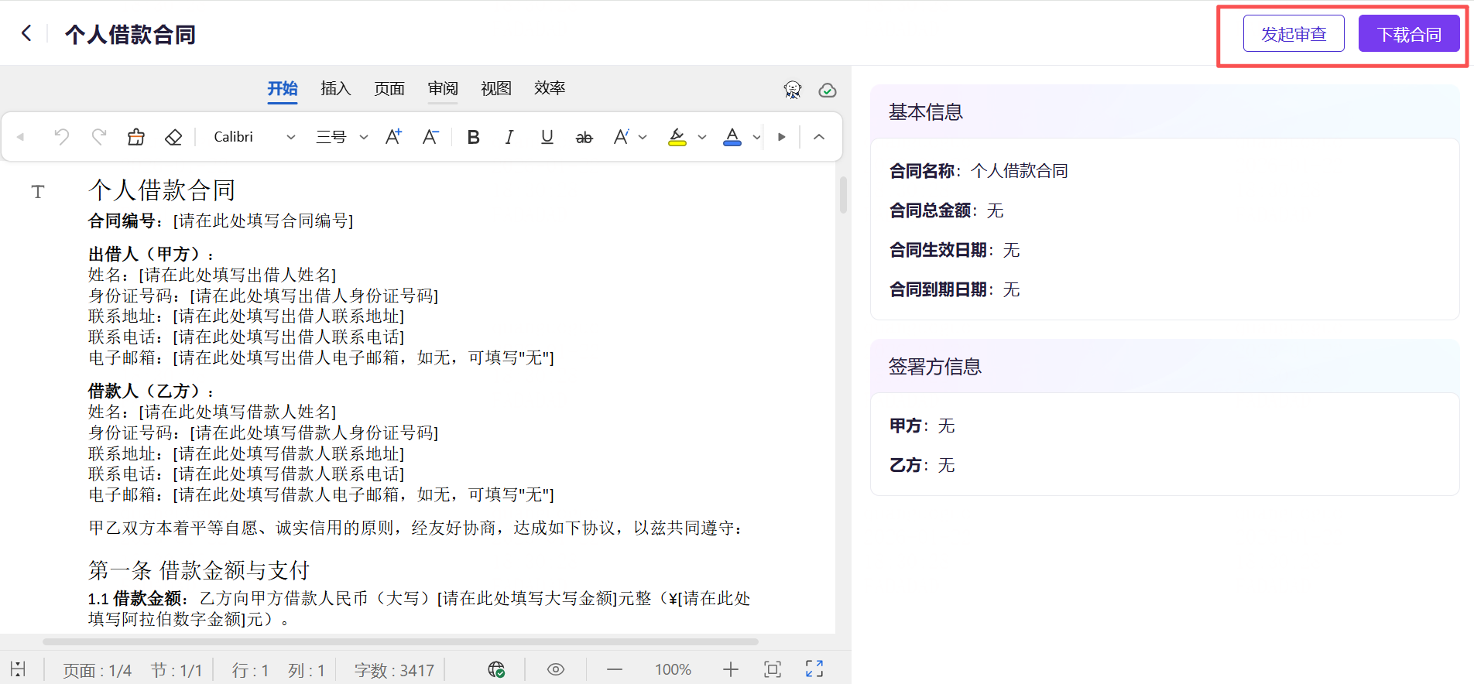Click the 页面: 1/4 page indicator
The image size is (1474, 684).
tap(97, 670)
